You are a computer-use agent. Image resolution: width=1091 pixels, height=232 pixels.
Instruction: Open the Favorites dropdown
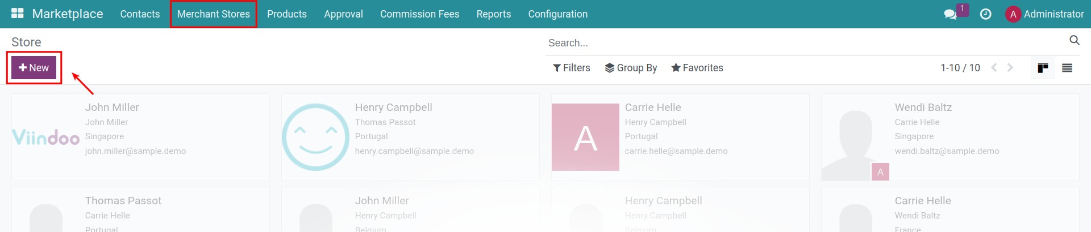pos(697,68)
